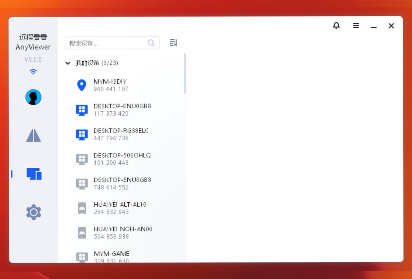Open the hamburger menu in title bar
The height and width of the screenshot is (279, 412).
tap(356, 26)
